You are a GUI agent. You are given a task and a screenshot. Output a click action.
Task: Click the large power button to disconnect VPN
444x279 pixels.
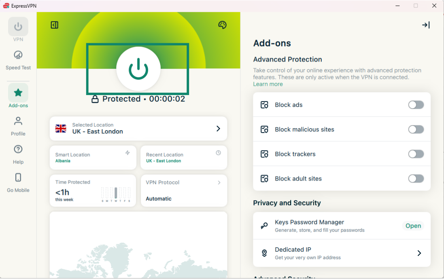(x=138, y=69)
